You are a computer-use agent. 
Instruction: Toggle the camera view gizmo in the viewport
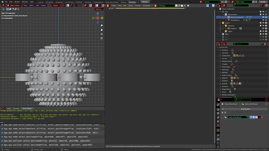pyautogui.click(x=102, y=34)
